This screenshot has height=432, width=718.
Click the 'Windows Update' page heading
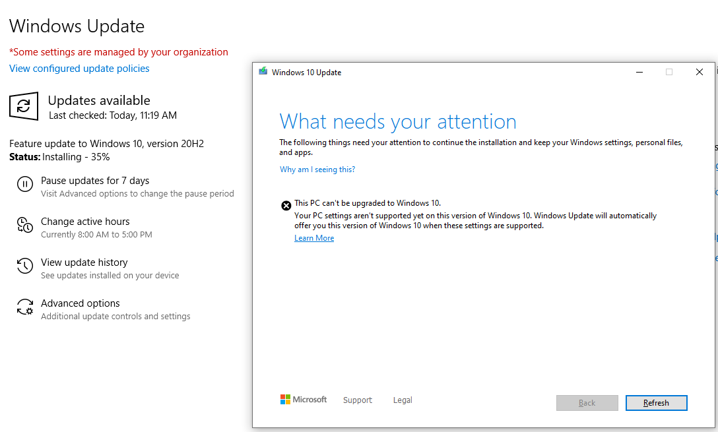click(77, 26)
